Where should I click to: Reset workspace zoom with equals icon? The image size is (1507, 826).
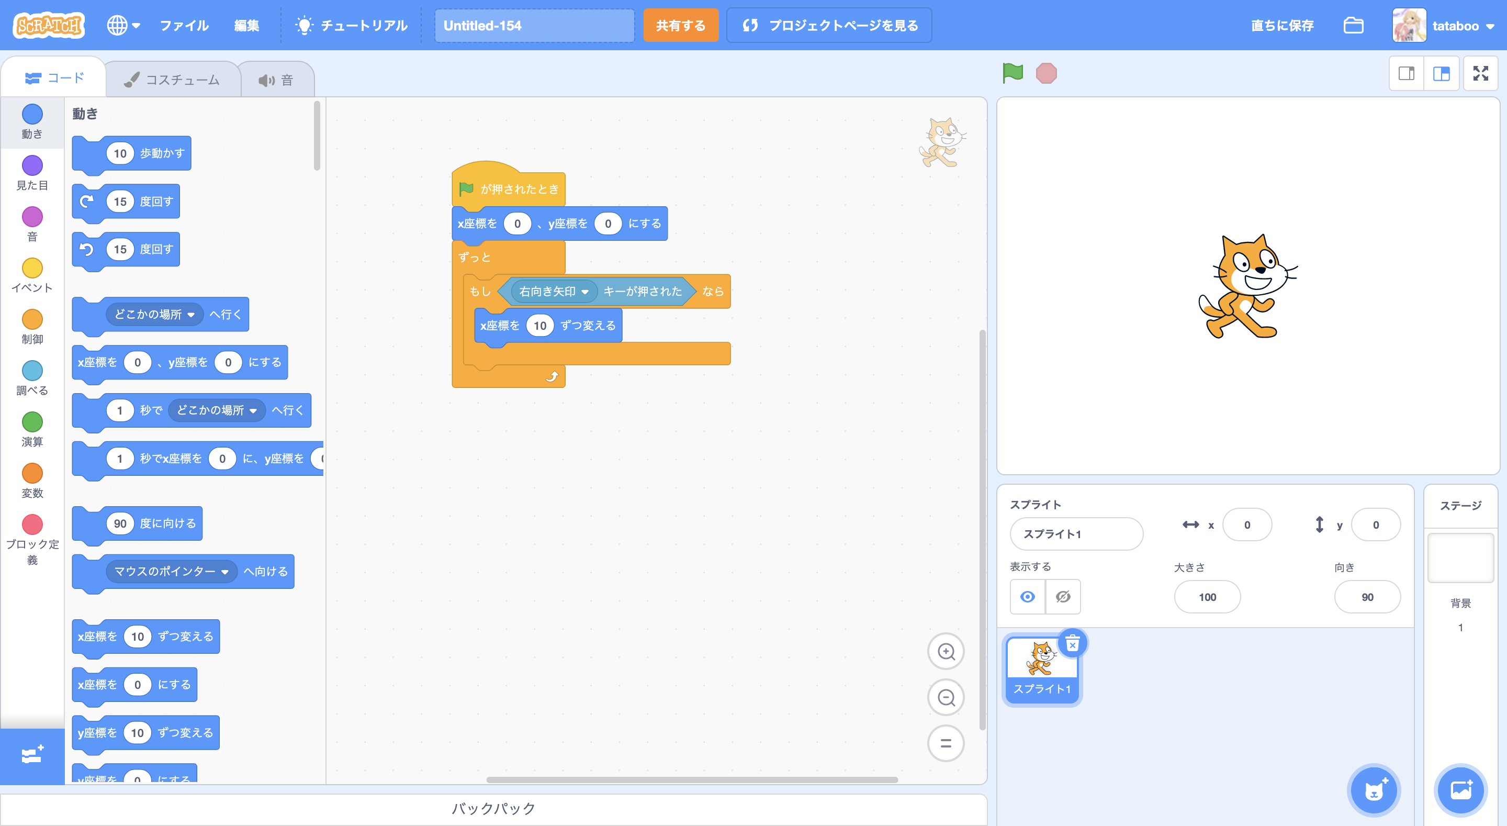[x=946, y=743]
